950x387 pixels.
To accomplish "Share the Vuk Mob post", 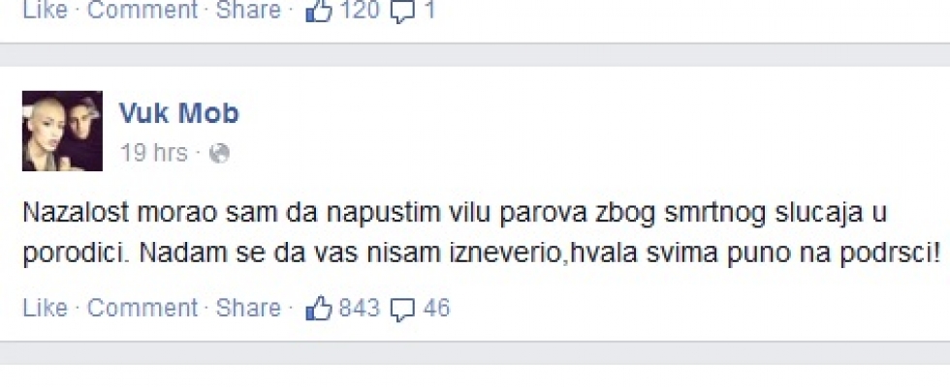I will click(x=248, y=309).
